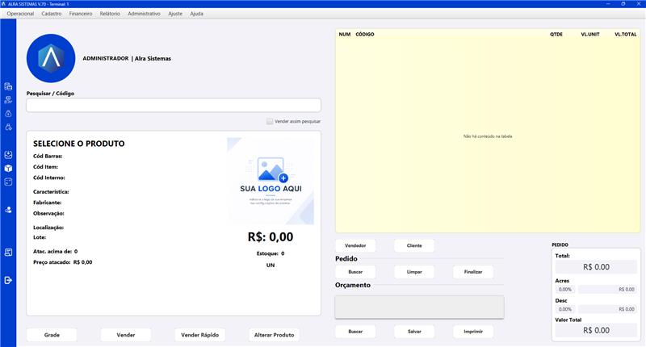The height and width of the screenshot is (347, 646).
Task: Open the customers icon in sidebar
Action: tap(8, 100)
